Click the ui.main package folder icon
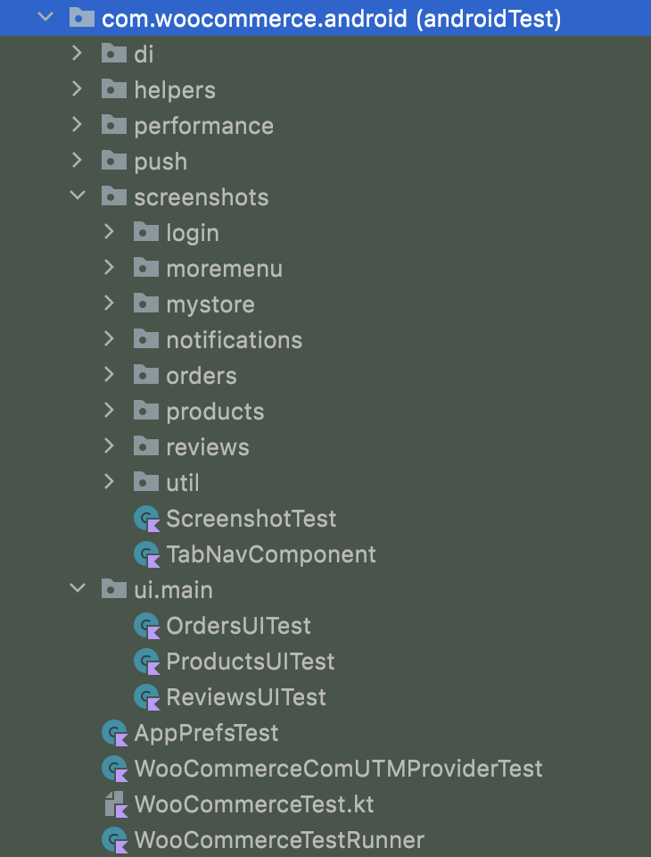651x857 pixels. point(114,588)
